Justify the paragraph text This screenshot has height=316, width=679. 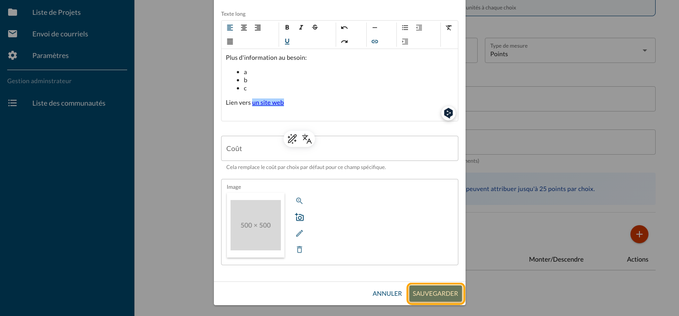[x=230, y=41]
